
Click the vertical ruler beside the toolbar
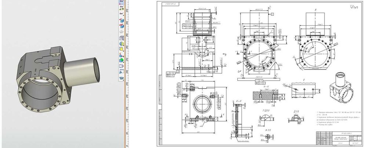pyautogui.click(x=127, y=74)
